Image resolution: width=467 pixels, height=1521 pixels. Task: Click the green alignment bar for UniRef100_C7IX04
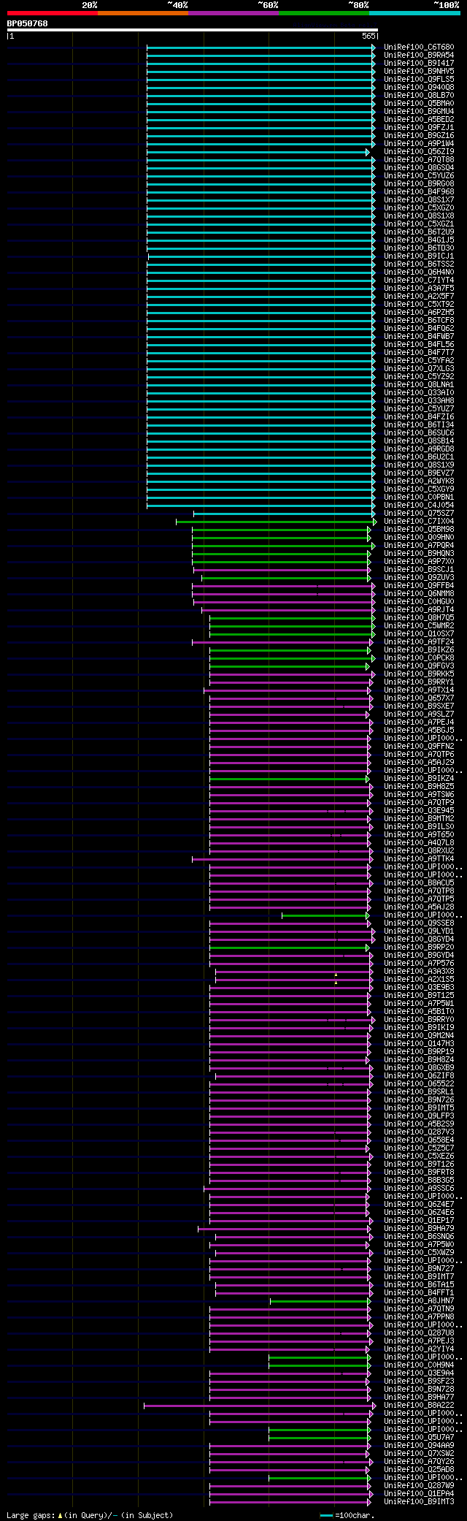click(277, 522)
